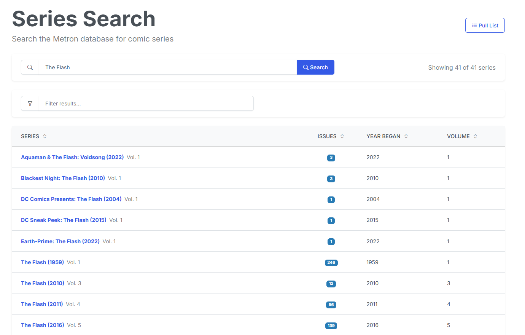This screenshot has width=525, height=335.
Task: Click the sort chevrons beside ISSUES header
Action: point(342,136)
